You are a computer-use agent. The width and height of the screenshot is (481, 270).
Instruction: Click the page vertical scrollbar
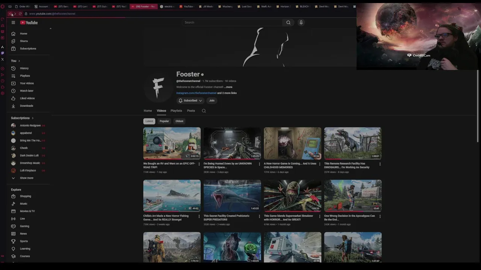pyautogui.click(x=478, y=106)
